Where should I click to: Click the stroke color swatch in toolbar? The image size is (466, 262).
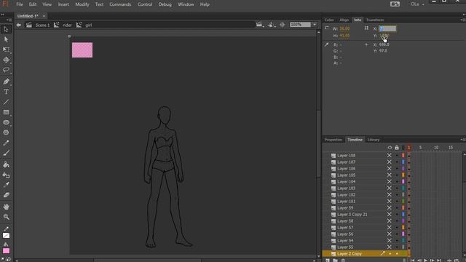[x=6, y=236]
